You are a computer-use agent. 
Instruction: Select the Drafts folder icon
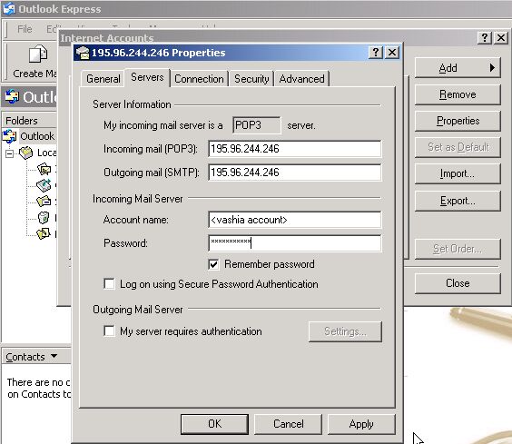[x=44, y=233]
